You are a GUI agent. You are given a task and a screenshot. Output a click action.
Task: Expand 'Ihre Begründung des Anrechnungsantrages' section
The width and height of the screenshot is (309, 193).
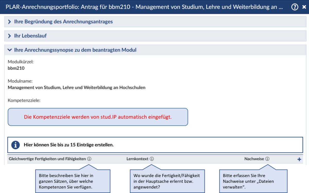(x=63, y=22)
